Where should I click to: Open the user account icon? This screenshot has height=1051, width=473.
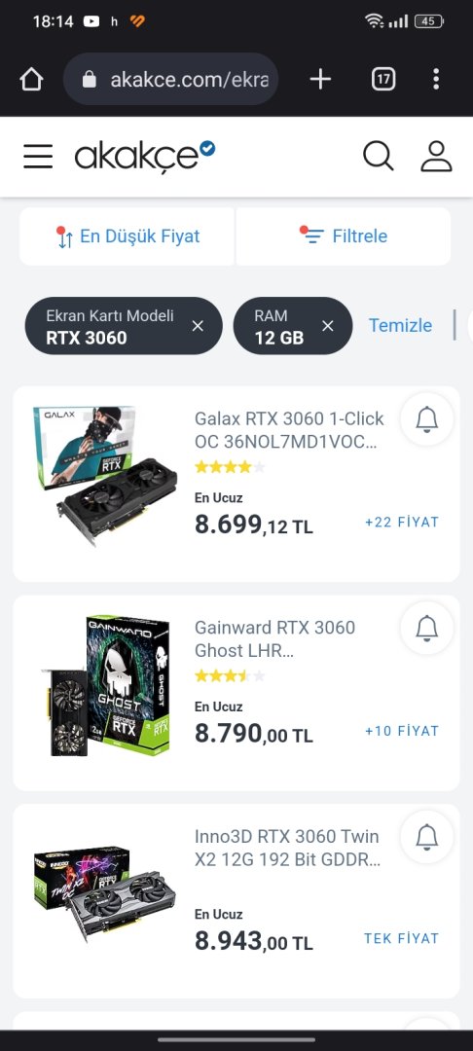click(x=436, y=156)
